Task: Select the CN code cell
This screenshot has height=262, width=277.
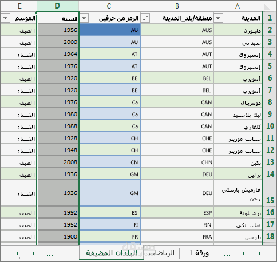Action: click(x=110, y=162)
